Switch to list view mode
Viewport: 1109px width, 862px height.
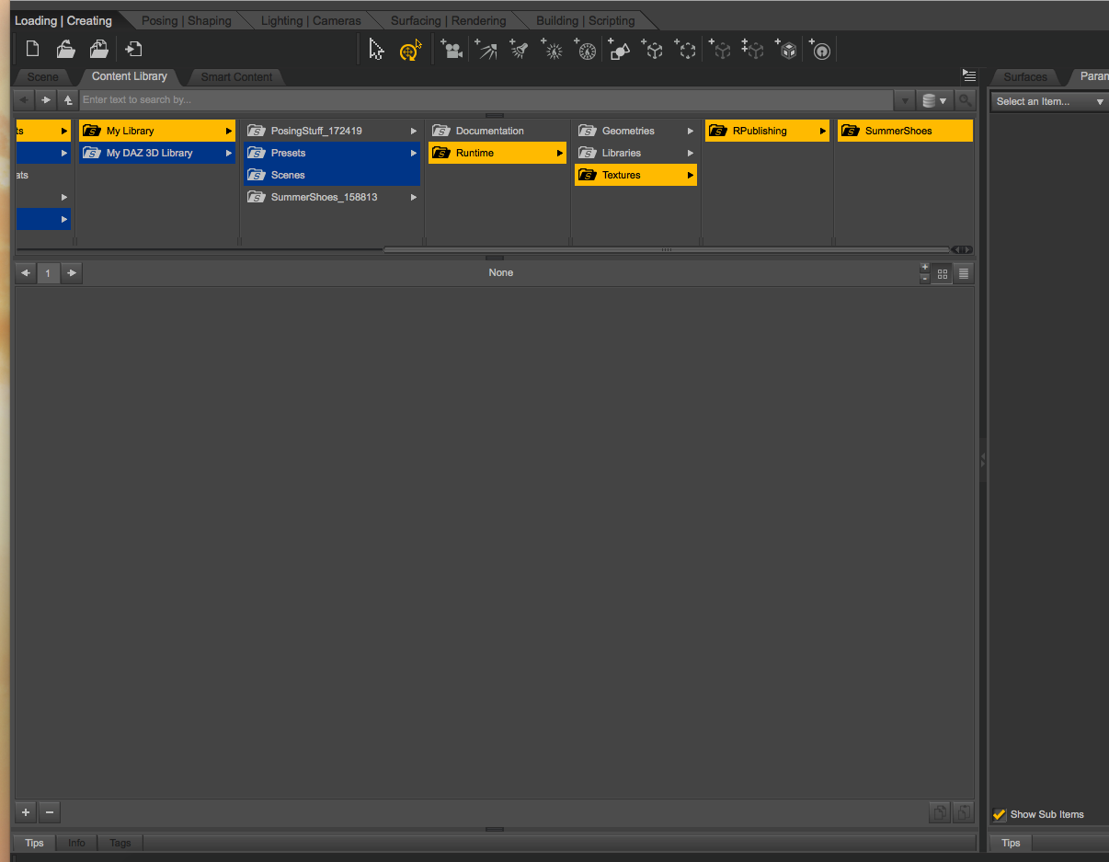click(963, 273)
